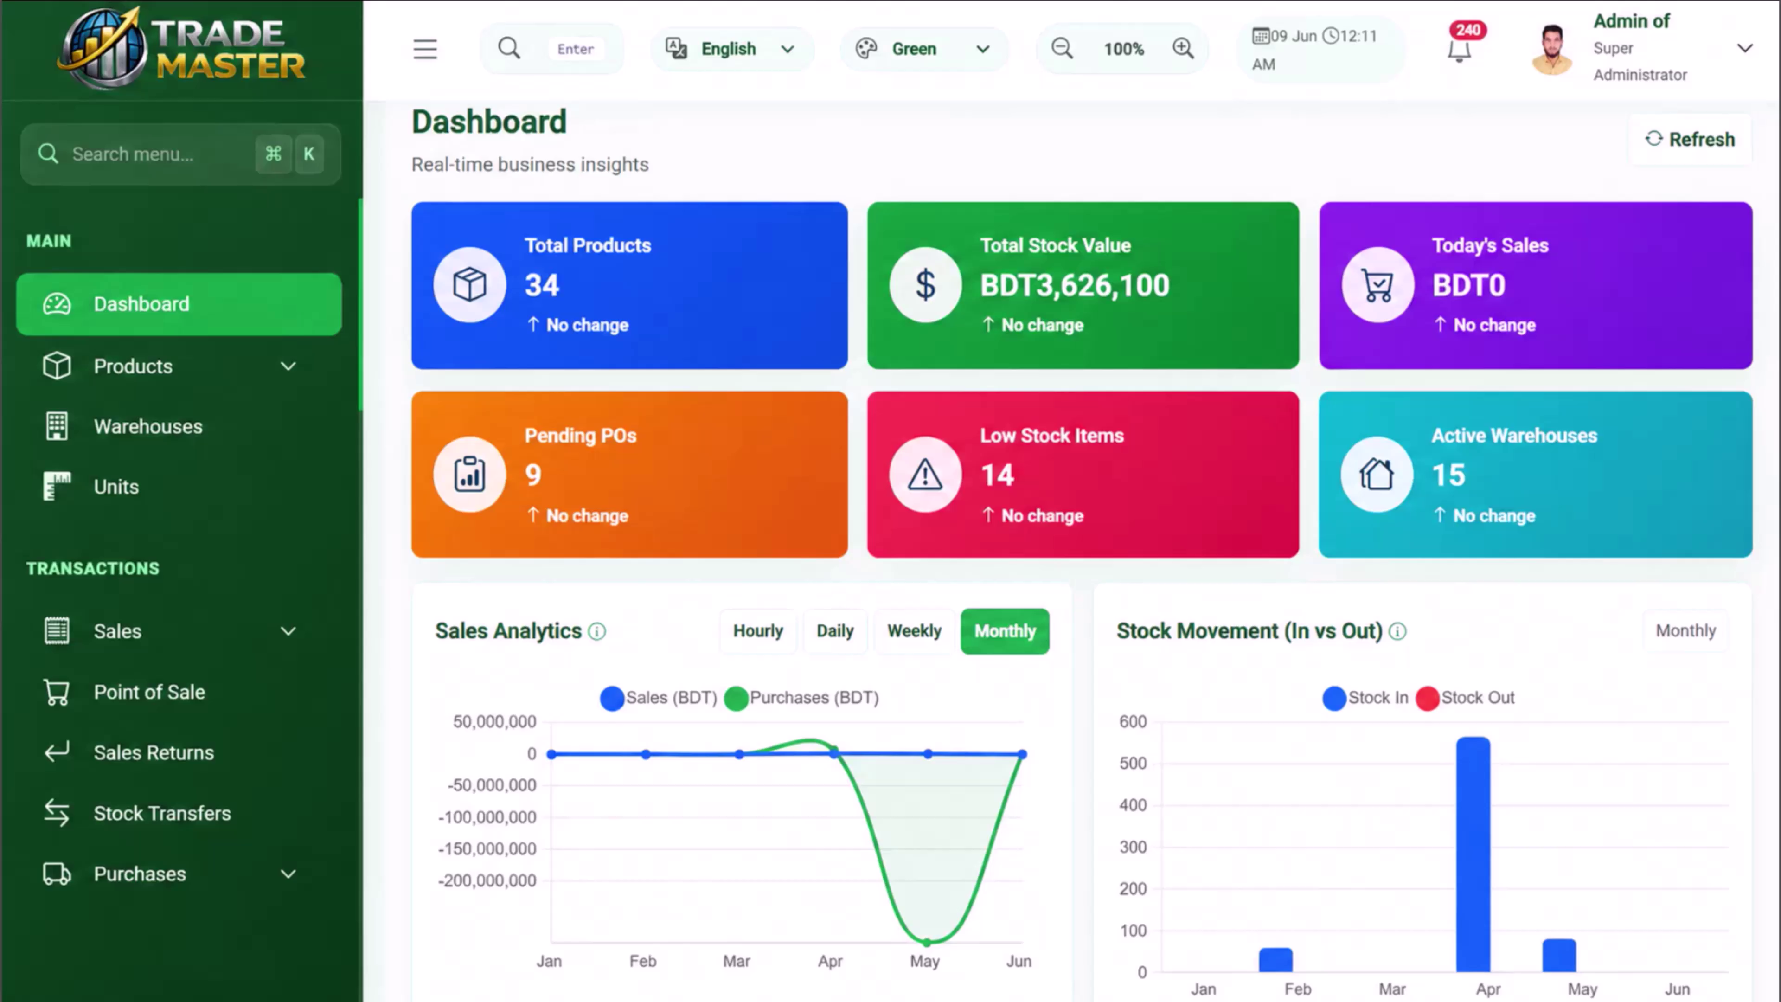Open the Stock Movement Monthly dropdown
1781x1002 pixels.
point(1685,631)
